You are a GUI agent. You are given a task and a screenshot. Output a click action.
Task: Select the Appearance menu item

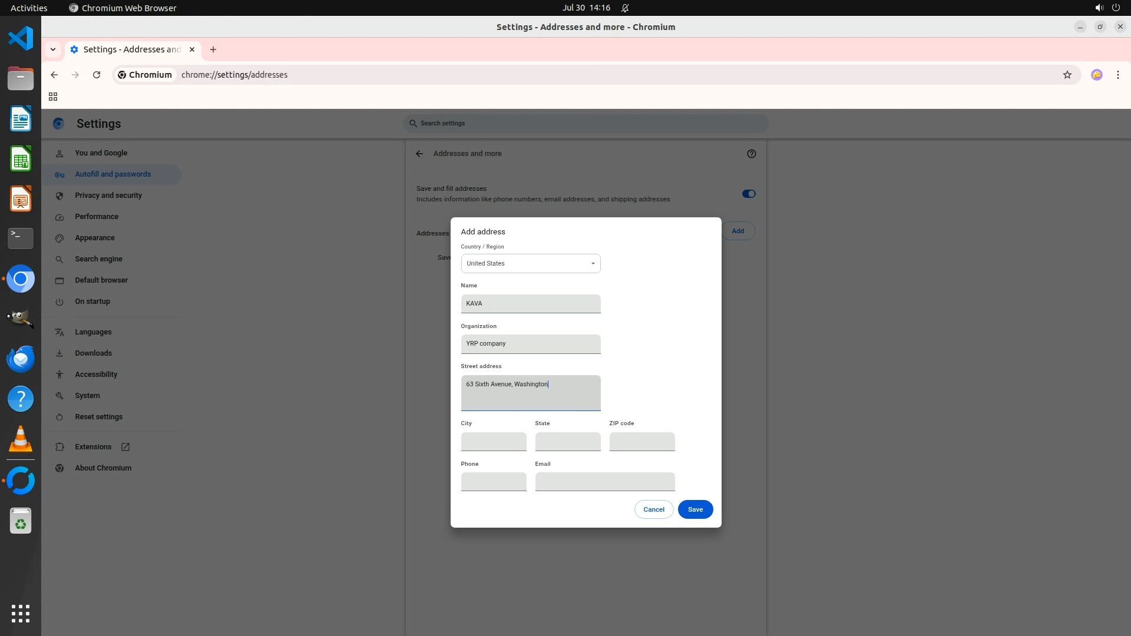click(x=95, y=238)
